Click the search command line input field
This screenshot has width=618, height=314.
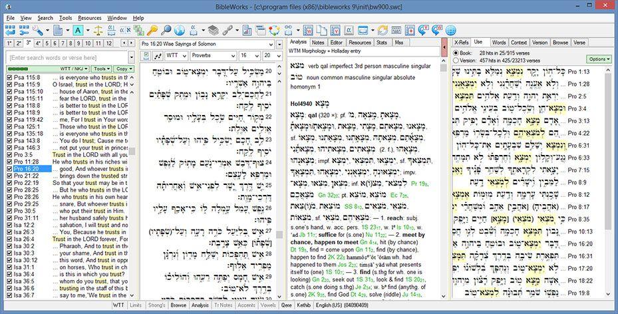[67, 57]
